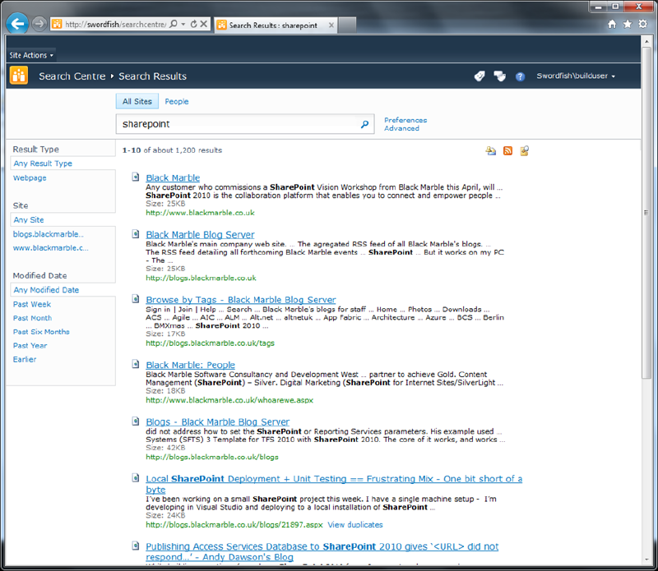This screenshot has width=658, height=571.
Task: Refresh the page with the reload icon
Action: coord(193,24)
